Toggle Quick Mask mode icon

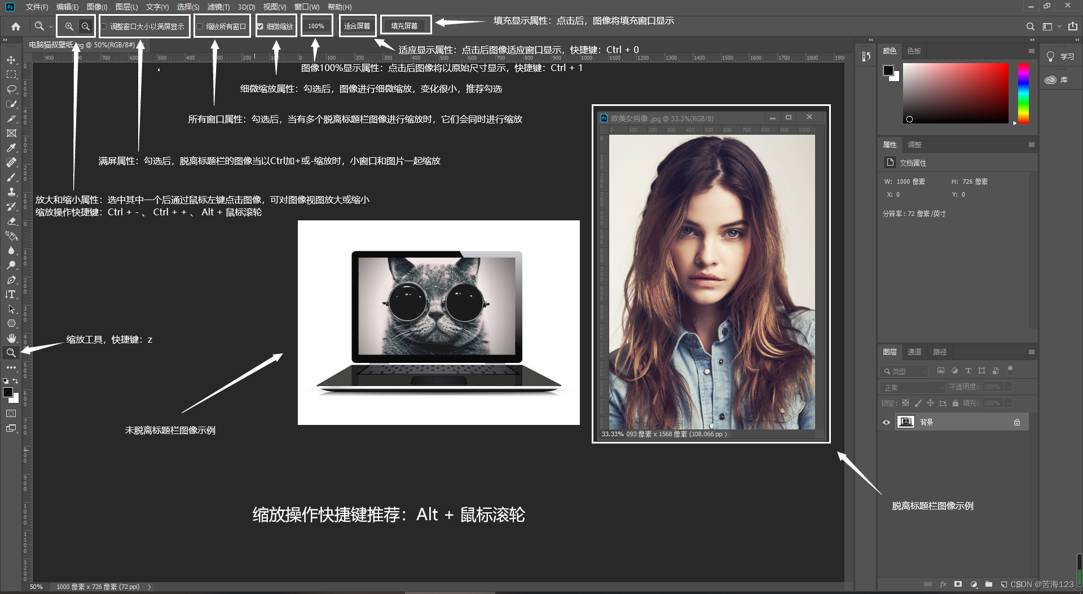click(11, 413)
